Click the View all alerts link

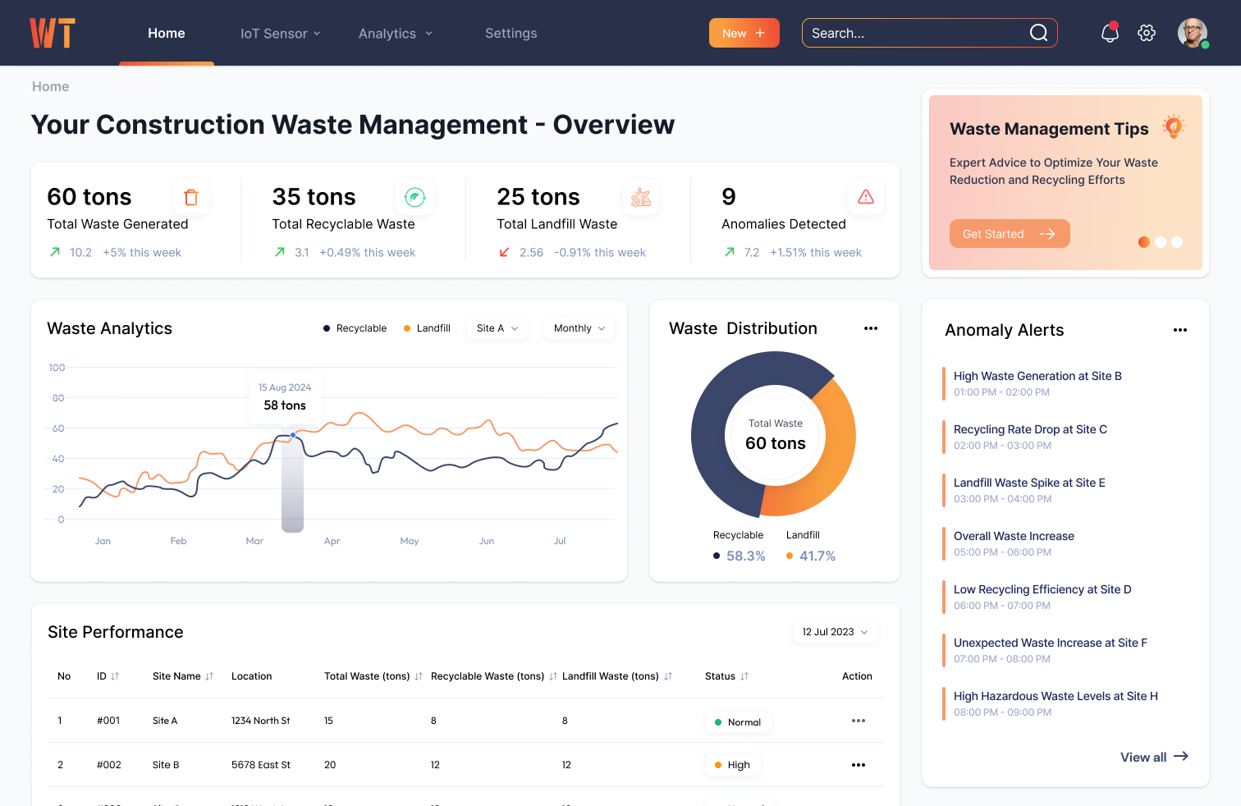pos(1154,757)
